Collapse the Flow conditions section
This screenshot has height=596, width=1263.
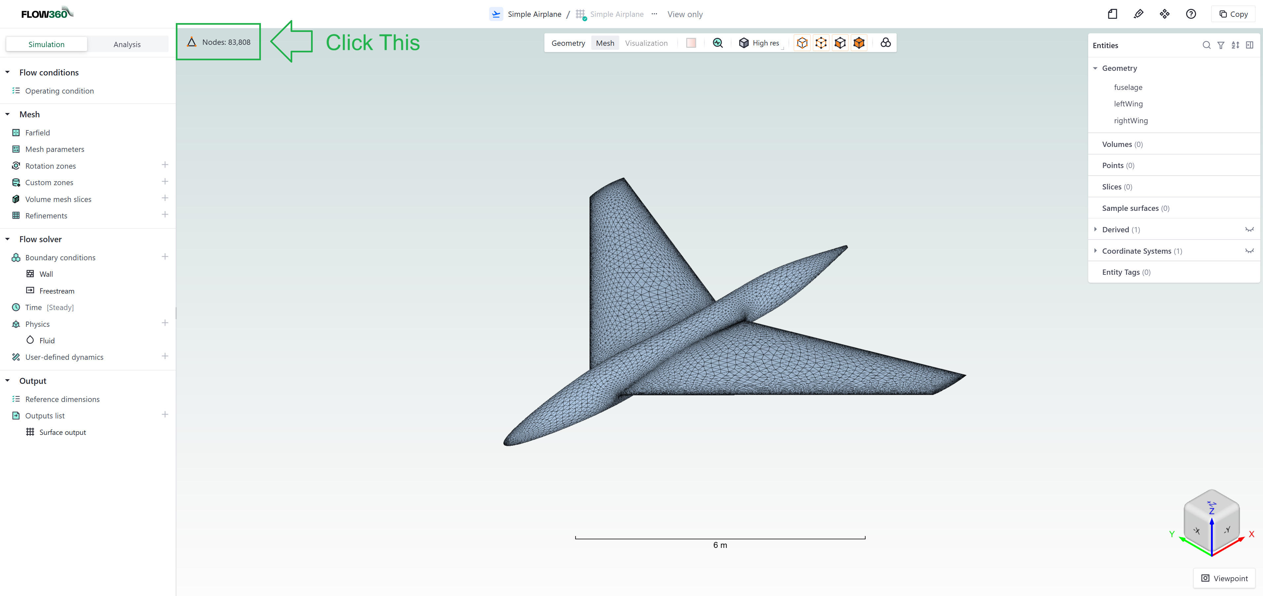click(x=7, y=72)
